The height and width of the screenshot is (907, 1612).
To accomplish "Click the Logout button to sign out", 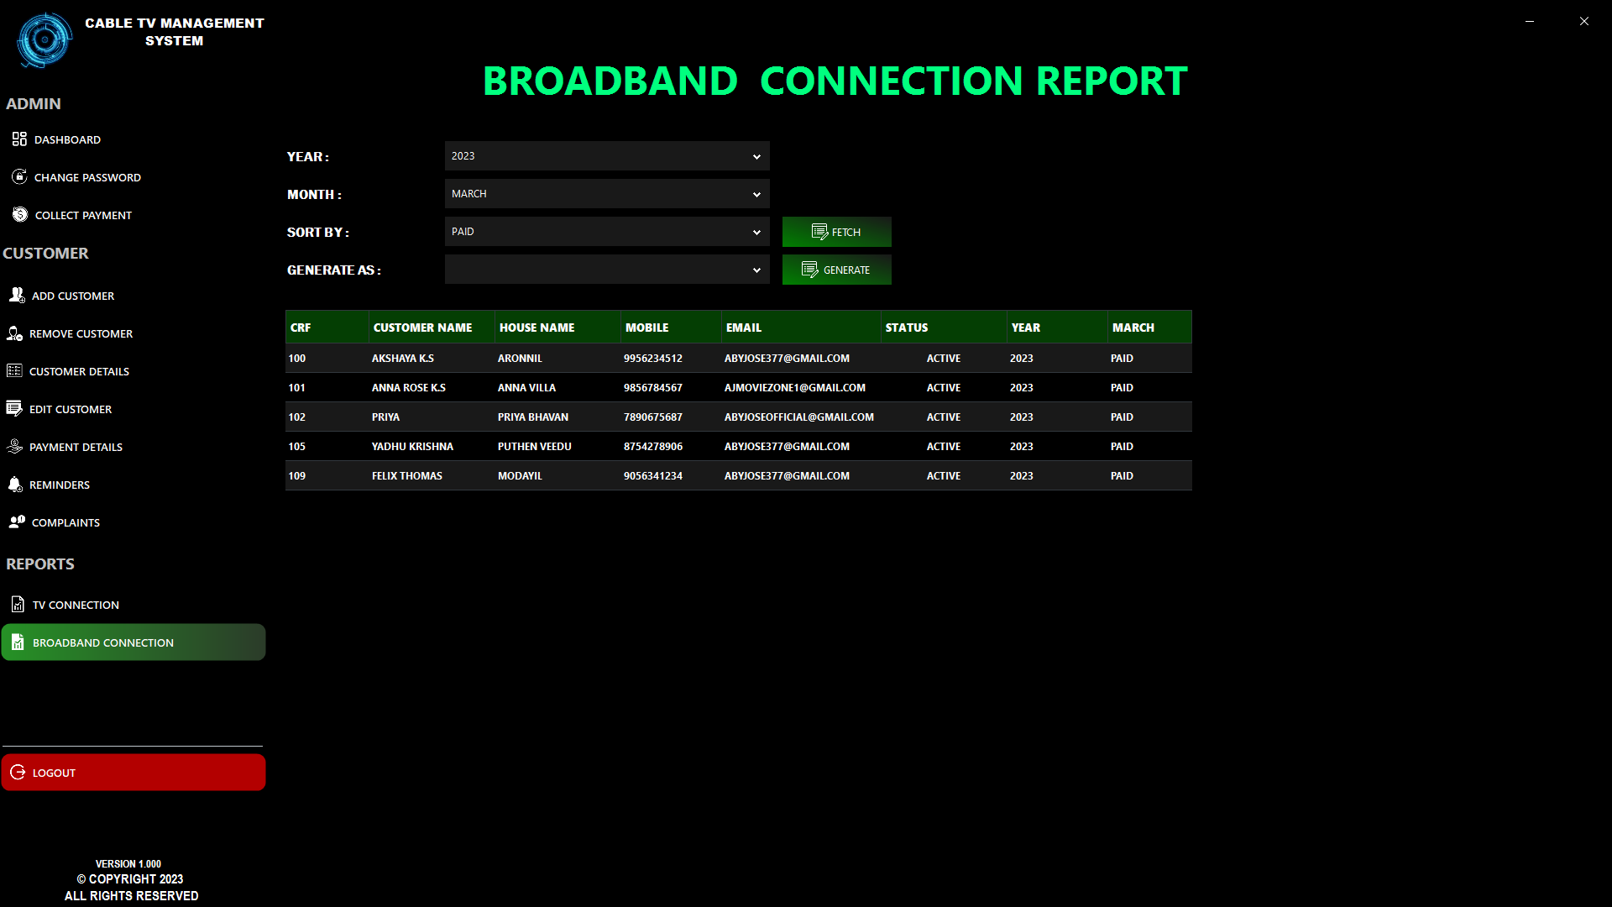I will coord(132,772).
